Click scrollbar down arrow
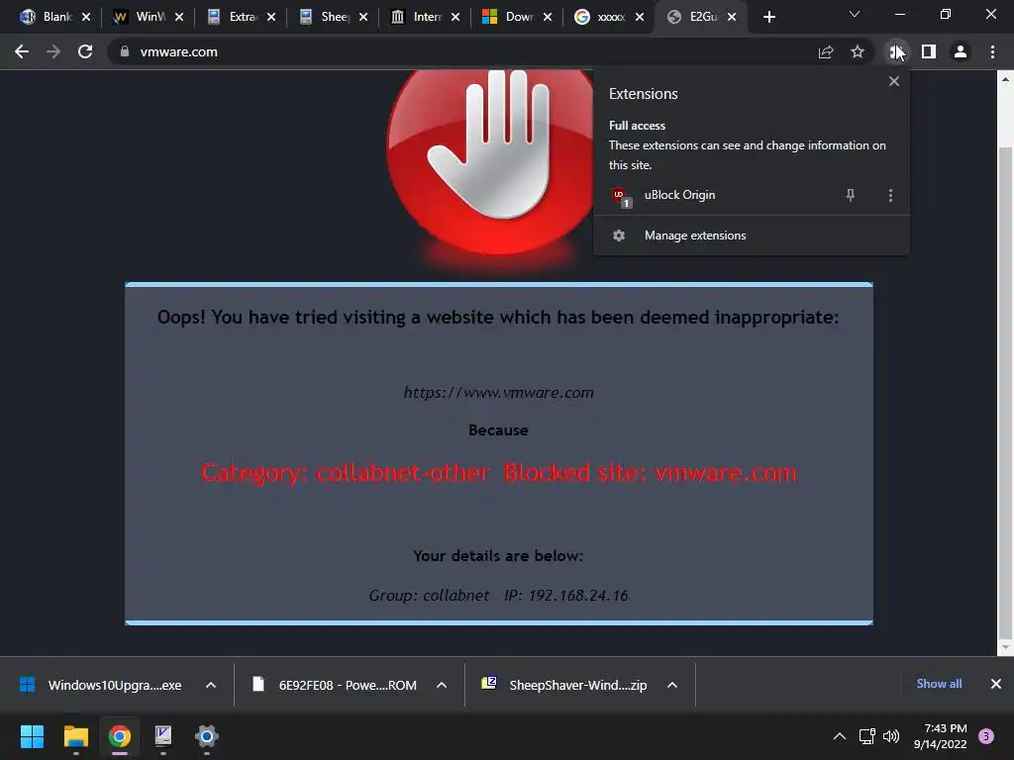Viewport: 1014px width, 760px height. (1005, 647)
